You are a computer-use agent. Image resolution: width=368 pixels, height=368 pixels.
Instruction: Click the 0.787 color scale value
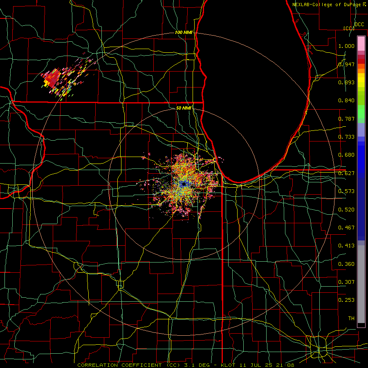tap(346, 119)
